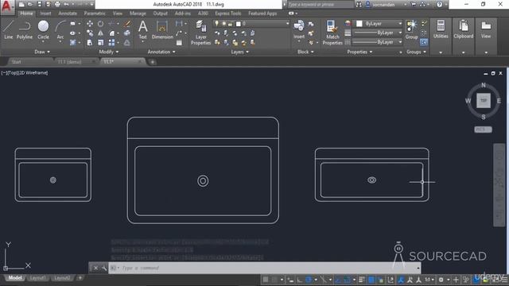509x286 pixels.
Task: Select the Dimension tool
Action: 162,30
